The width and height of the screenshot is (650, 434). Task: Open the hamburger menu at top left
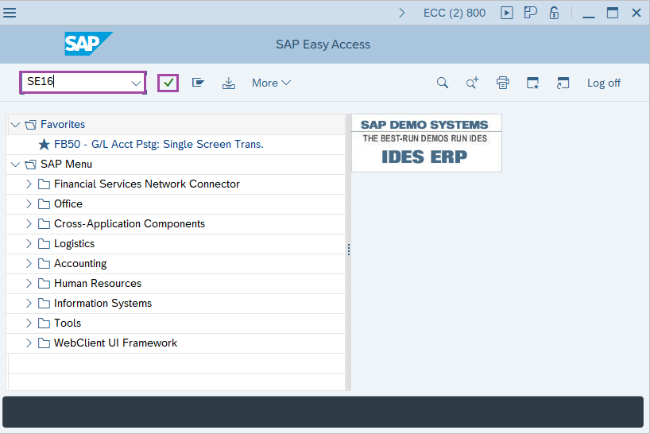pos(10,13)
